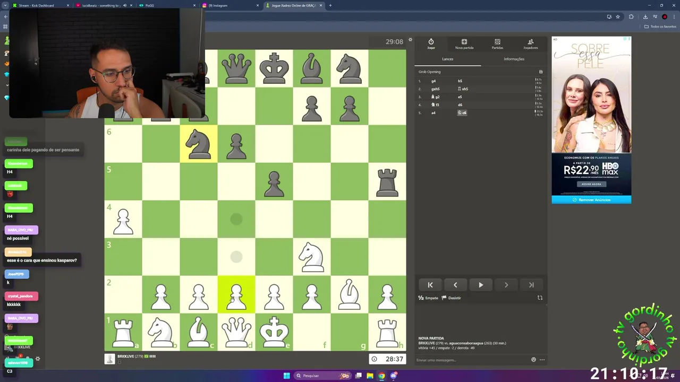Switch to the Instagram tab
Image resolution: width=680 pixels, height=382 pixels.
click(231, 5)
